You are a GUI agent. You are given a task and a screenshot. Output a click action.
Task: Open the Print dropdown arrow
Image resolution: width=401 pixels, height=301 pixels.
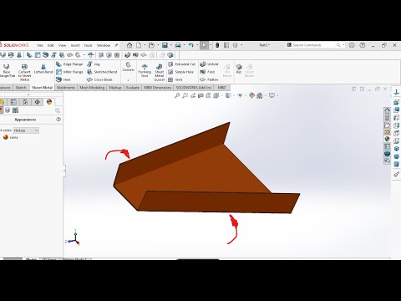point(184,45)
